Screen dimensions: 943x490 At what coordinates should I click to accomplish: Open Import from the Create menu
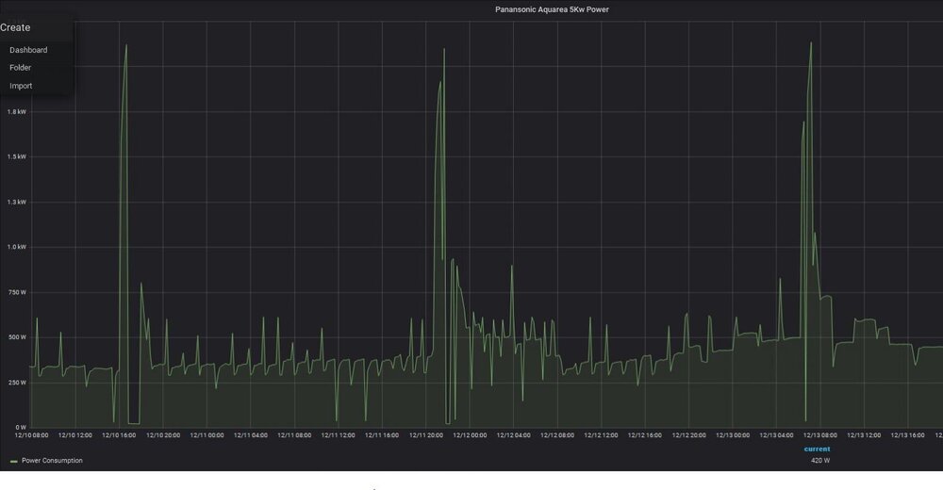point(21,86)
